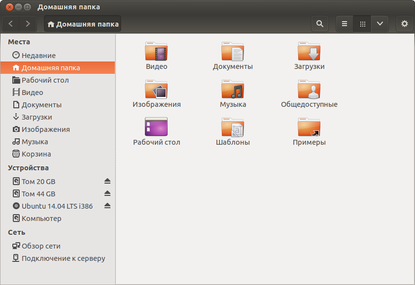Close the Домашняя папка window
This screenshot has width=415, height=285.
tap(9, 7)
